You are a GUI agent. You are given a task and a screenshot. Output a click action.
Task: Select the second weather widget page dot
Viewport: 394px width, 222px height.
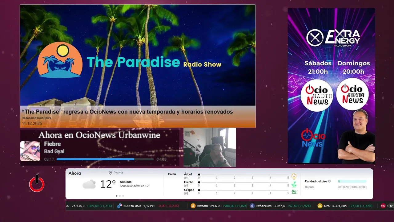tap(120, 196)
